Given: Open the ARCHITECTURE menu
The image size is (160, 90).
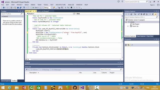Looking at the screenshot, I should coord(60,5).
